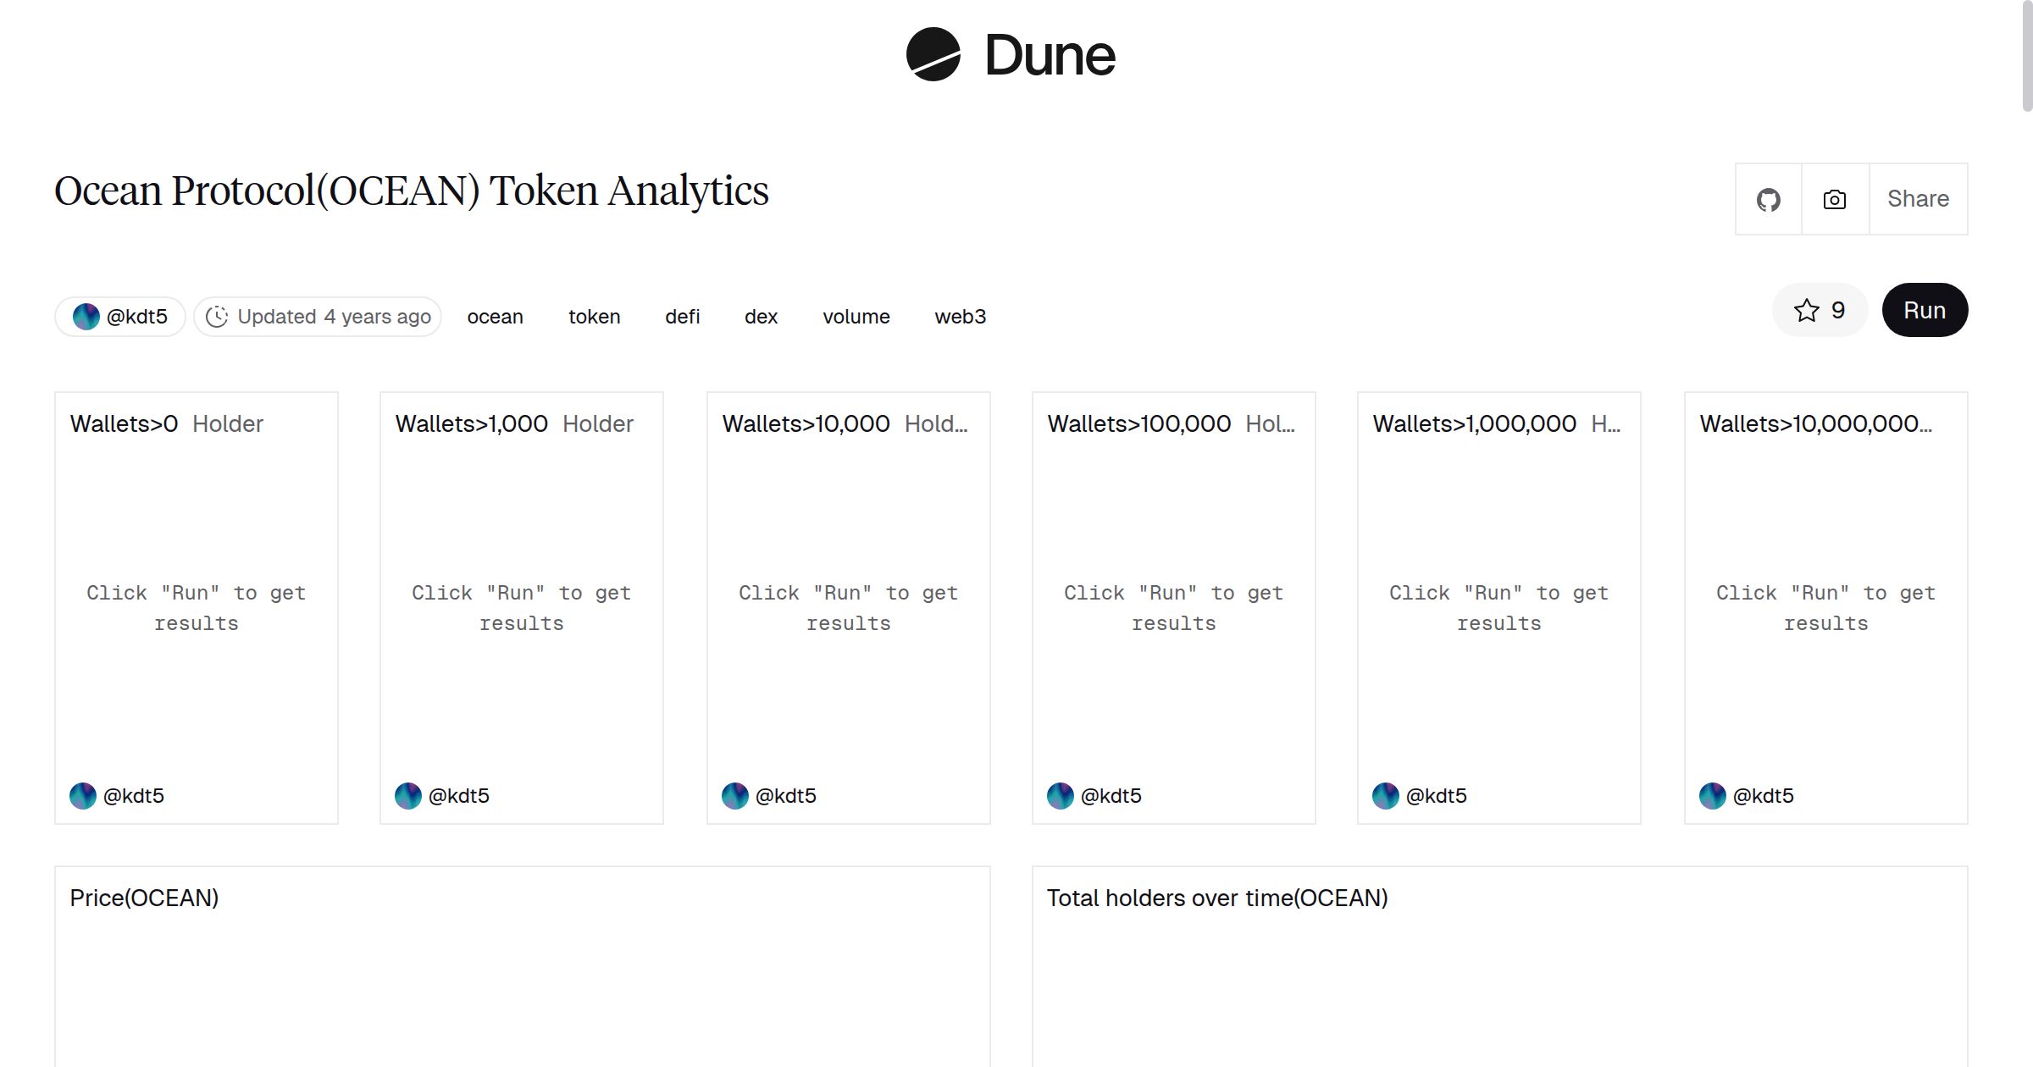Select the web3 tag
Image resolution: width=2033 pixels, height=1067 pixels.
[960, 316]
